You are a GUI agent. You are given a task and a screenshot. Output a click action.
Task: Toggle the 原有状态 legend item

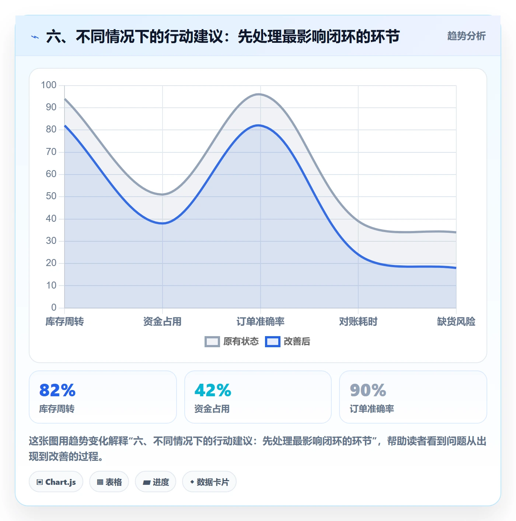231,341
